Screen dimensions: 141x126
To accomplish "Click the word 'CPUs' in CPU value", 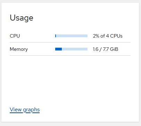I will tap(116, 36).
